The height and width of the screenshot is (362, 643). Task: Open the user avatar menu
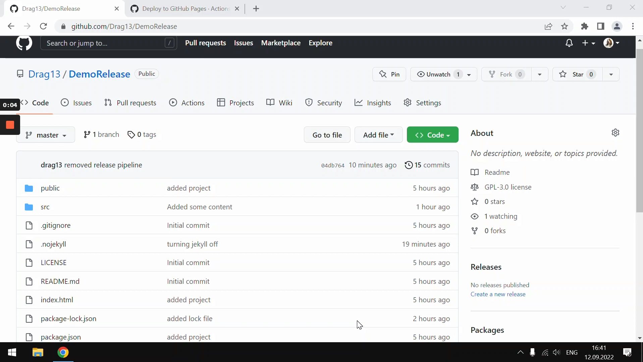(x=611, y=43)
